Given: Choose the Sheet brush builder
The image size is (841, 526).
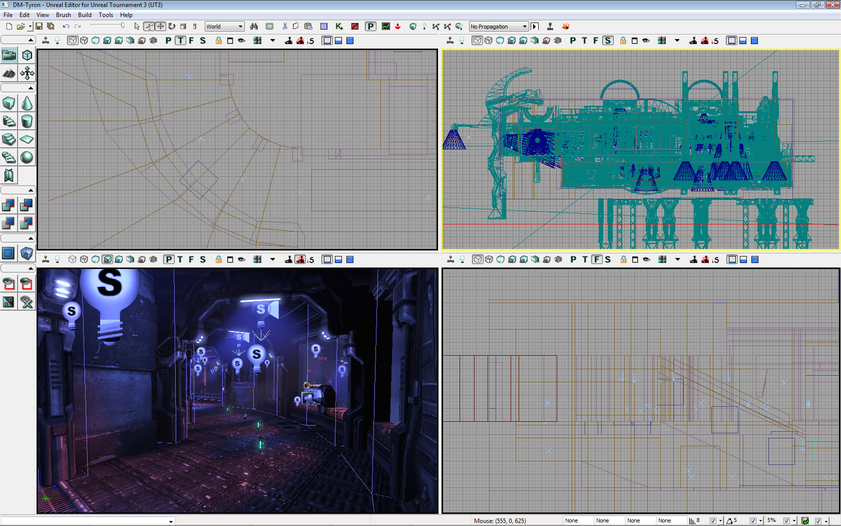Looking at the screenshot, I should click(27, 139).
